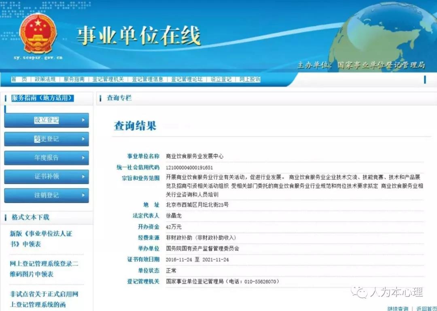Open the 设立登记 nav bar item
This screenshot has width=437, height=311.
pyautogui.click(x=221, y=79)
